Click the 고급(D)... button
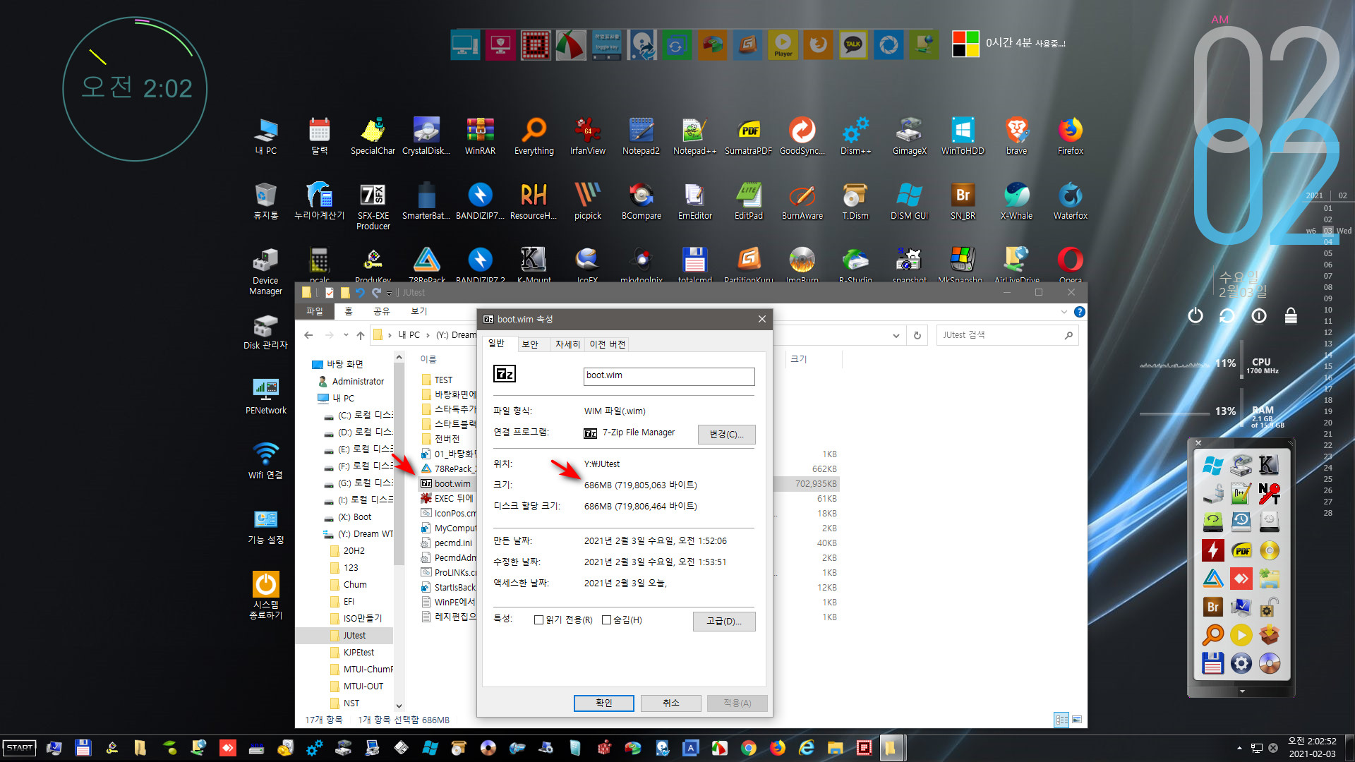1355x762 pixels. click(x=724, y=621)
